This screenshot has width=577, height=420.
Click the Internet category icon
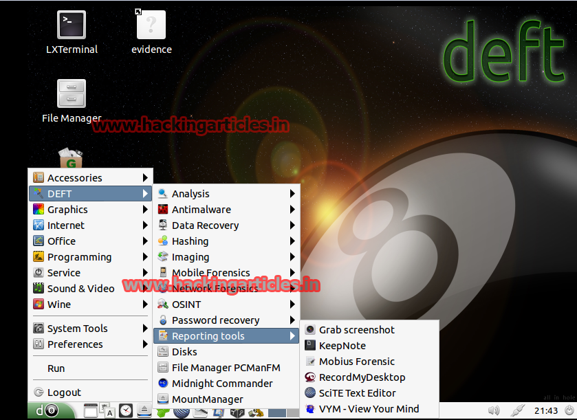[x=39, y=225]
